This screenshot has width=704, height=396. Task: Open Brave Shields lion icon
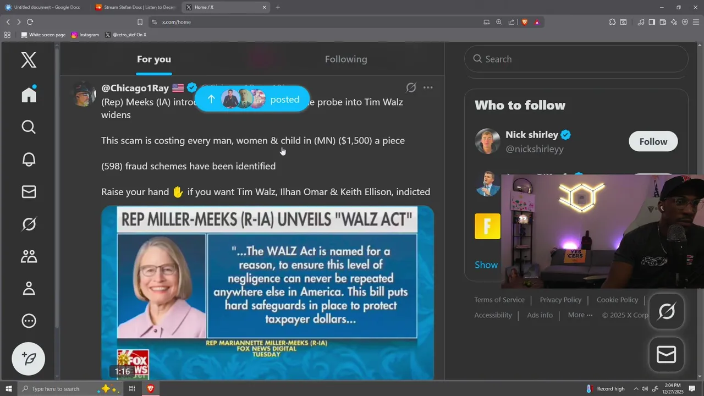click(524, 22)
